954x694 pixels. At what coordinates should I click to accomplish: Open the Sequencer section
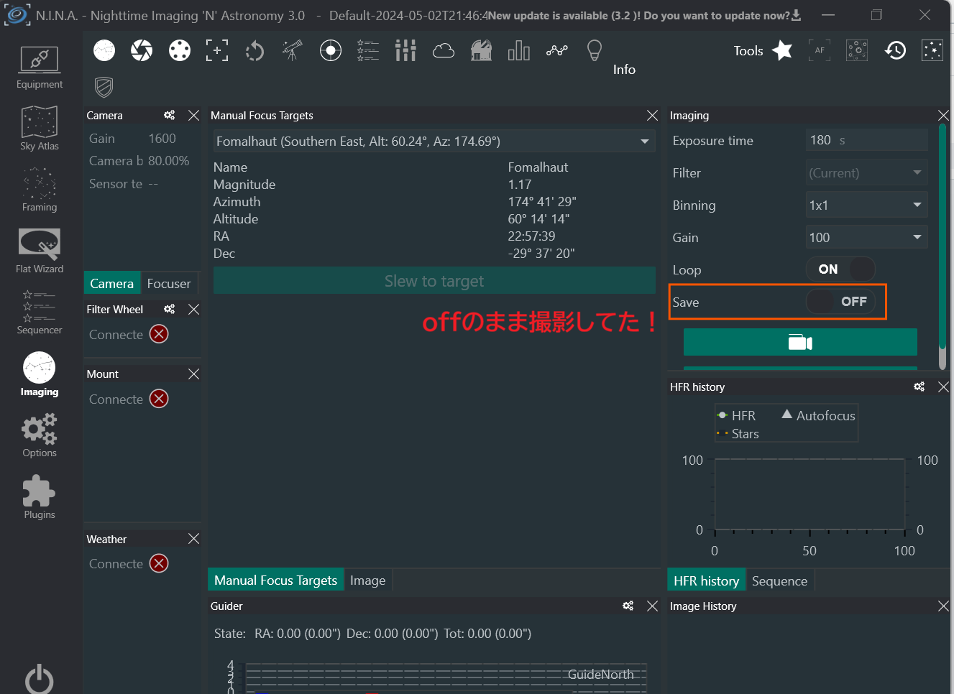pyautogui.click(x=40, y=313)
